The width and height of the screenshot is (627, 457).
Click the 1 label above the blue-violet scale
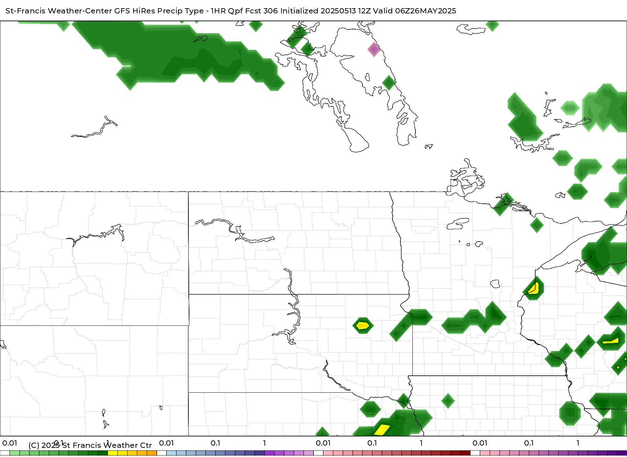265,443
